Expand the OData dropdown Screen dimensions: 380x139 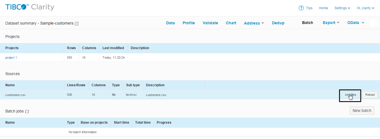tap(356, 23)
